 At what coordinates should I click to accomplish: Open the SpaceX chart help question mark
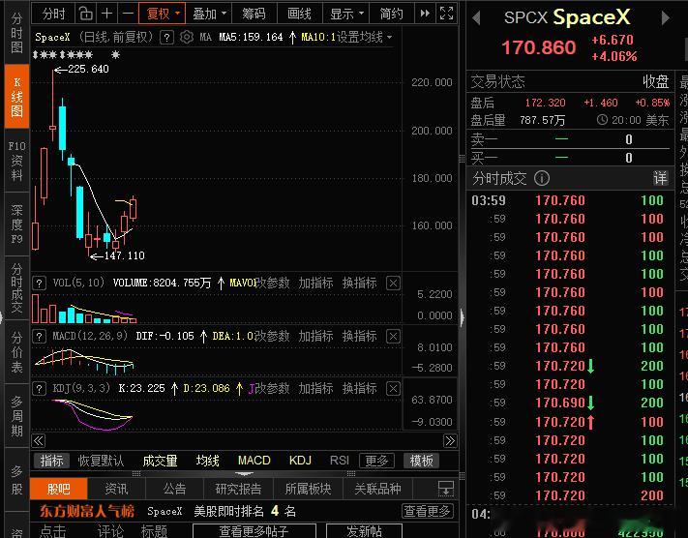tap(166, 38)
